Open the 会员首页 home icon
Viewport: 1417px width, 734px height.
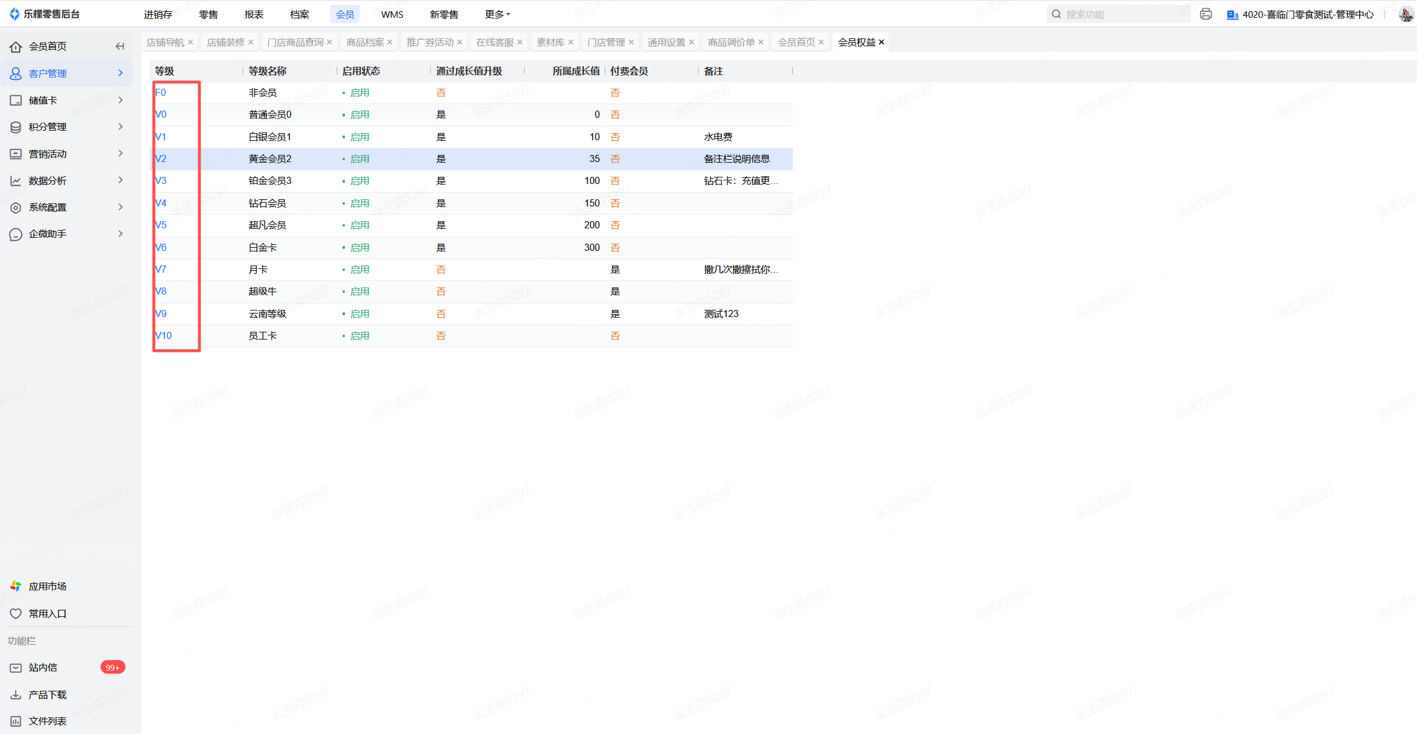point(16,47)
